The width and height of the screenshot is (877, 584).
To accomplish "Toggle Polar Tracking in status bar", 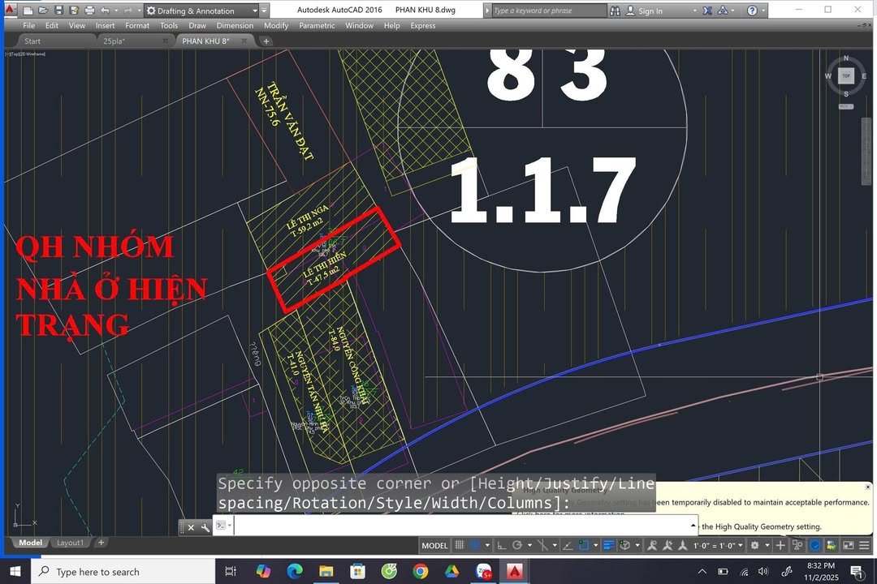I will [x=516, y=545].
